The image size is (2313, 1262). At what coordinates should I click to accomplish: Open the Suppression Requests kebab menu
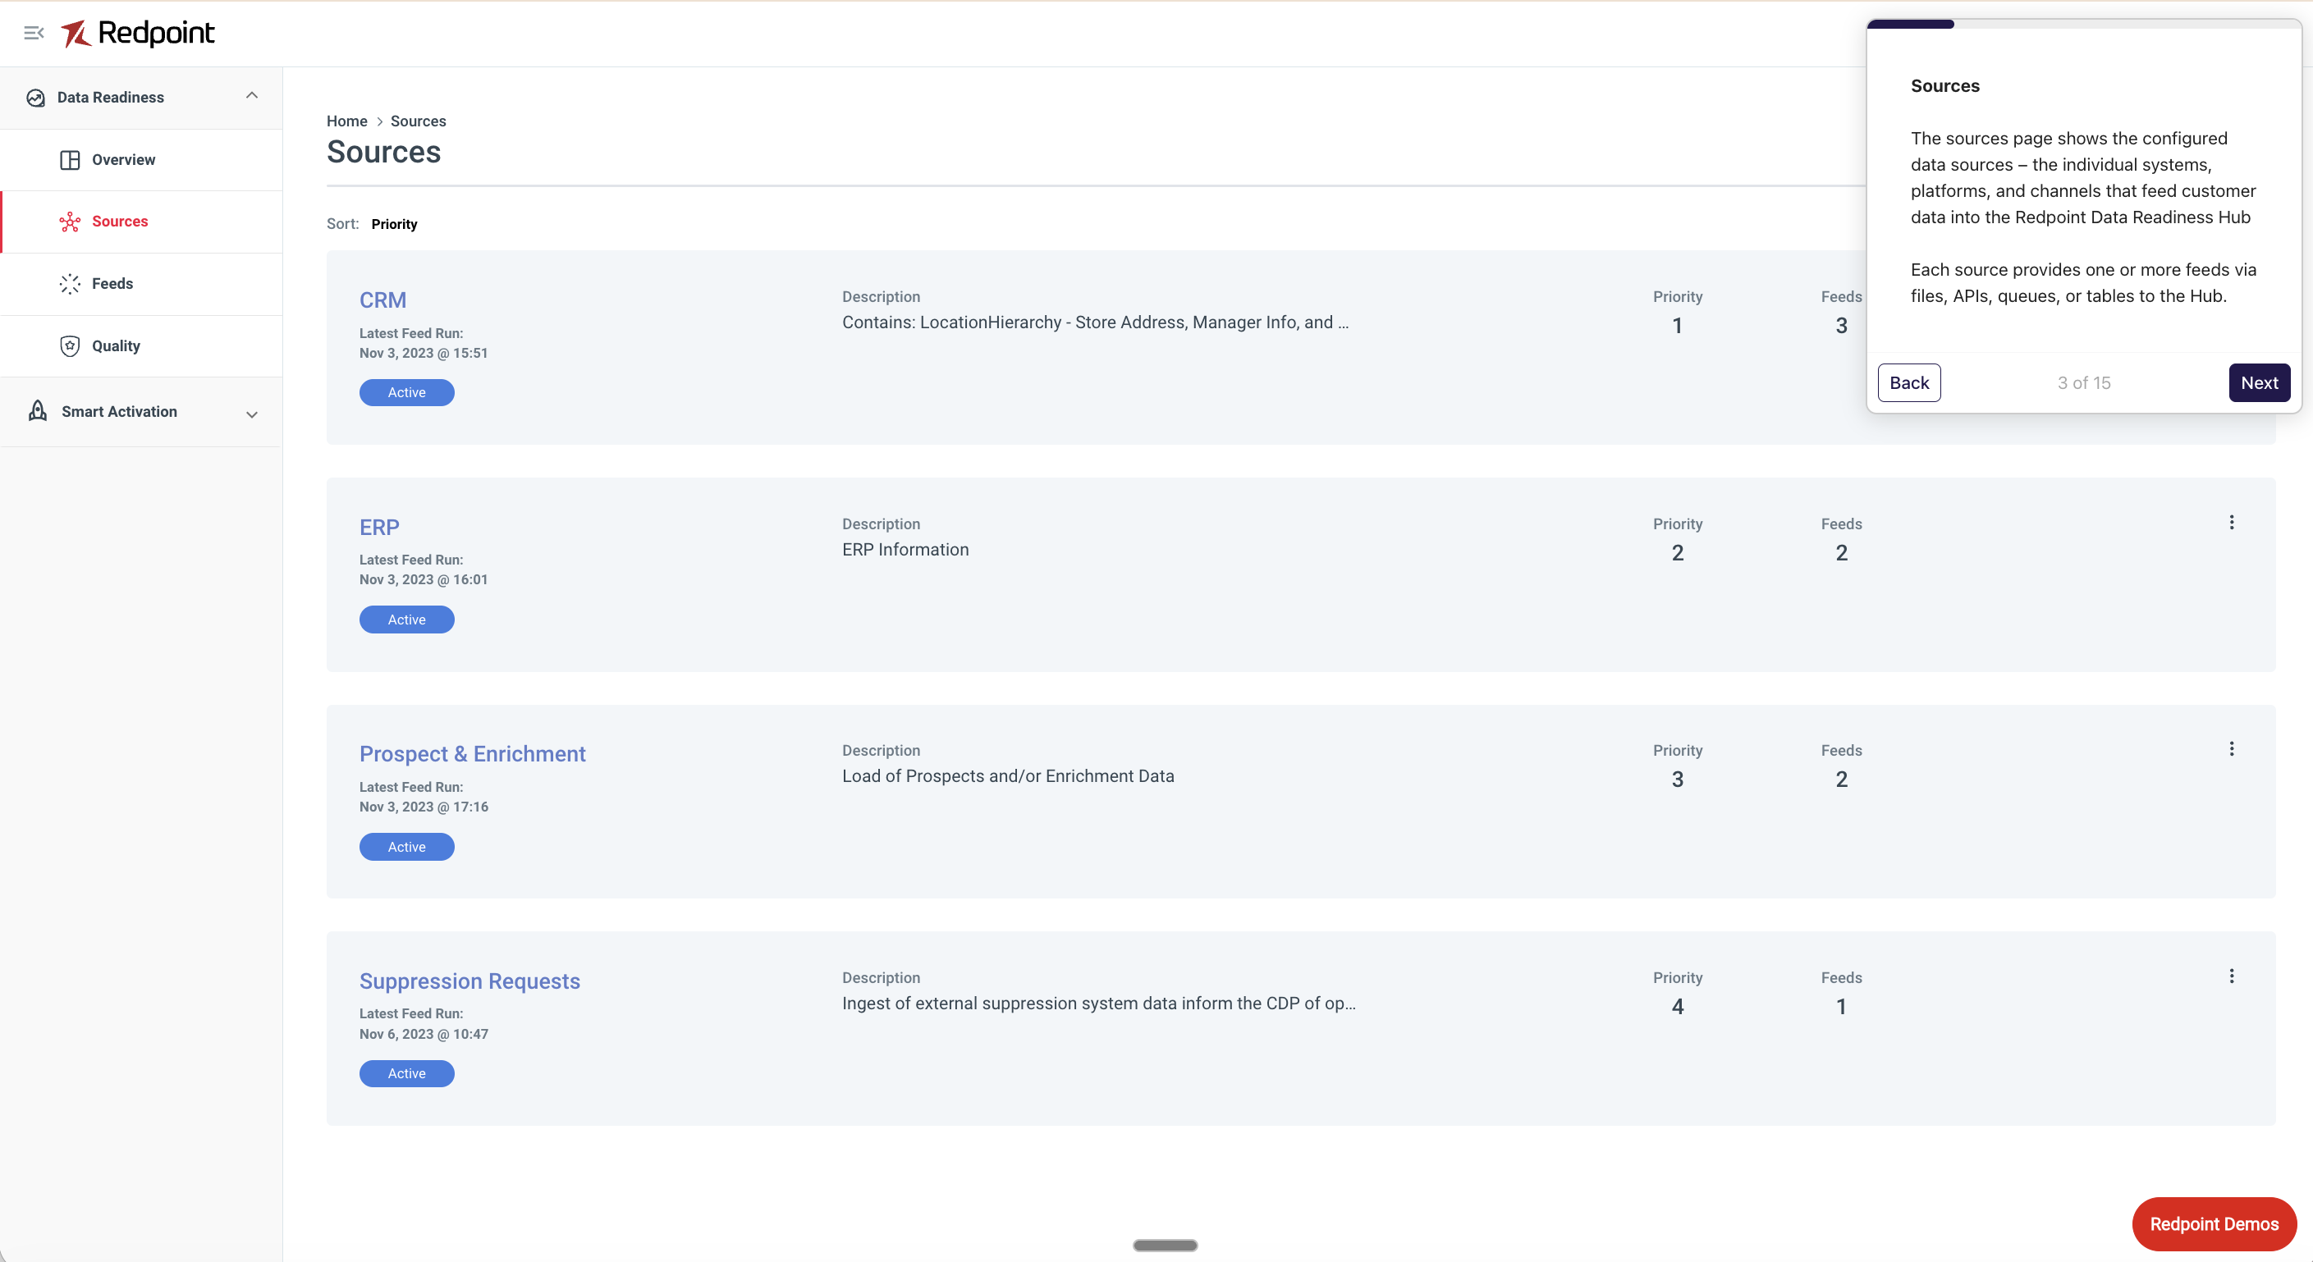[2231, 976]
